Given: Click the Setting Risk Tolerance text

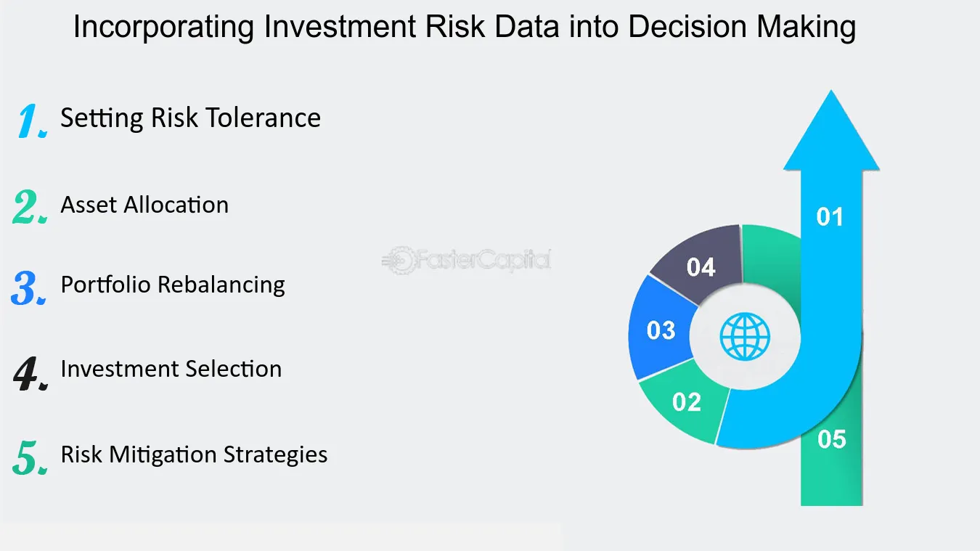Looking at the screenshot, I should coord(190,118).
